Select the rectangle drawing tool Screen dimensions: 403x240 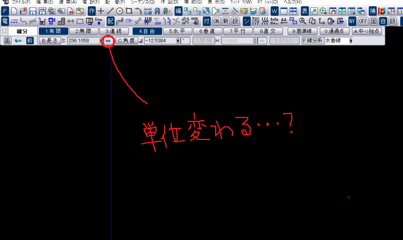coord(129,11)
